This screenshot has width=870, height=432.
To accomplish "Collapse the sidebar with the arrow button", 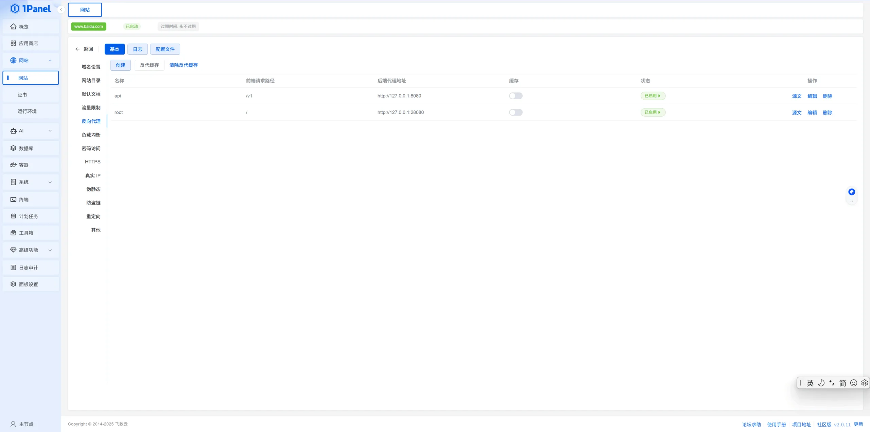I will click(x=61, y=10).
